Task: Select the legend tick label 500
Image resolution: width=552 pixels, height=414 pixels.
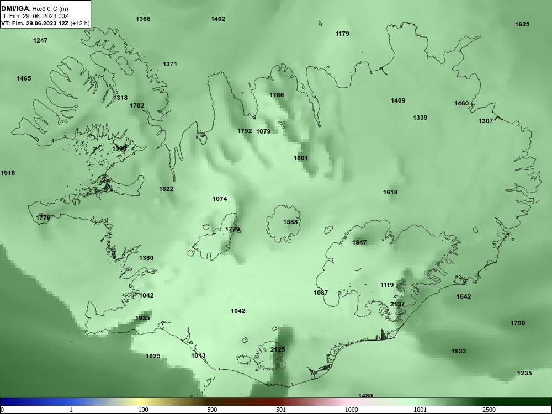Action: pos(212,410)
